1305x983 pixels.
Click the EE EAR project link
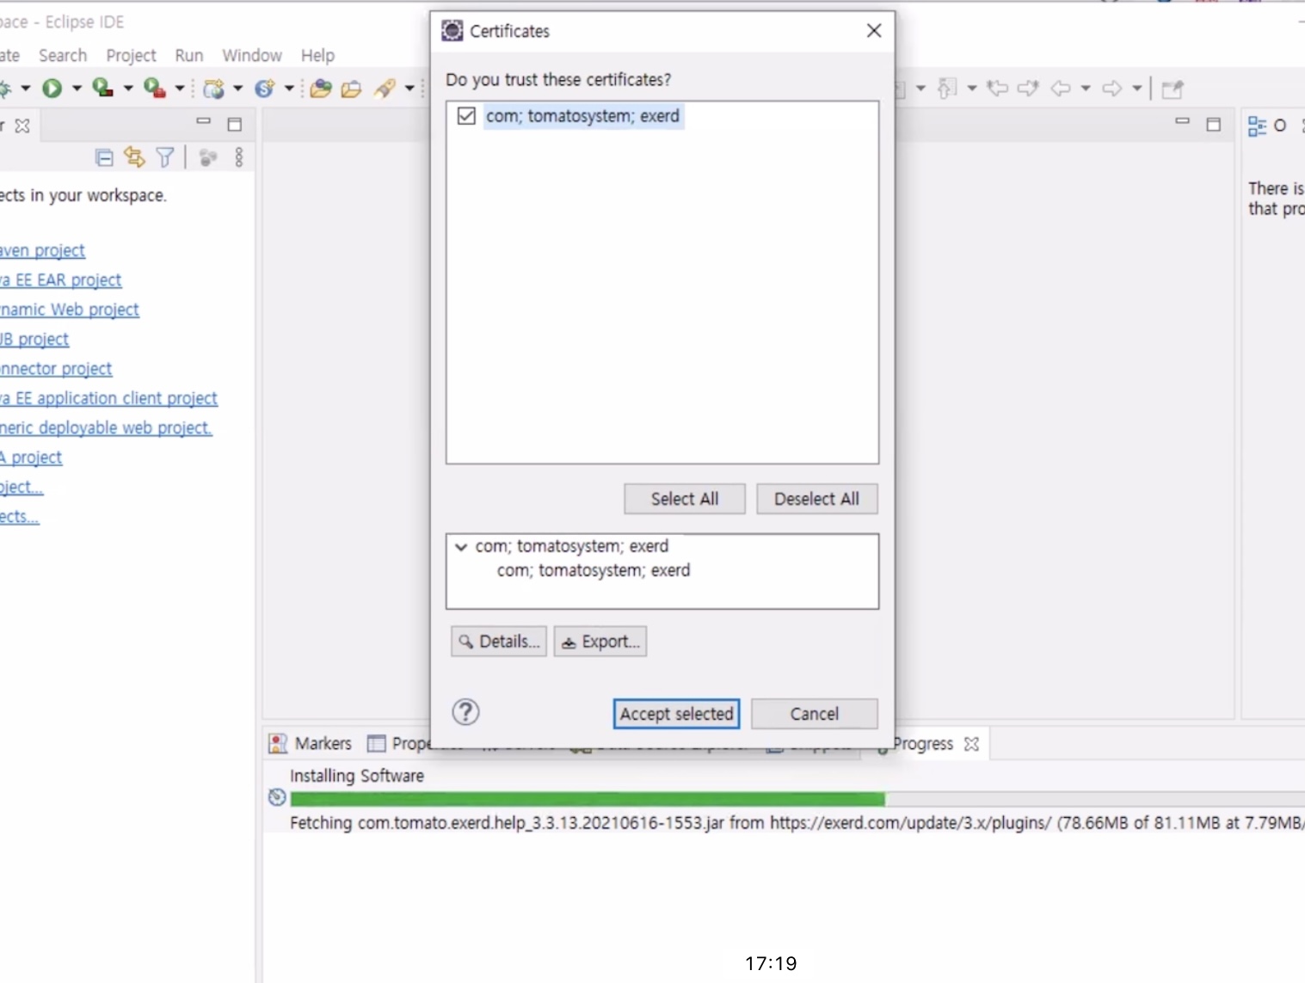(x=61, y=280)
